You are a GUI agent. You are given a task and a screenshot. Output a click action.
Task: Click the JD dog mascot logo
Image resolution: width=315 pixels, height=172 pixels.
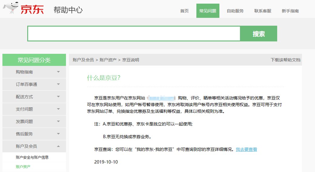[x=11, y=8]
